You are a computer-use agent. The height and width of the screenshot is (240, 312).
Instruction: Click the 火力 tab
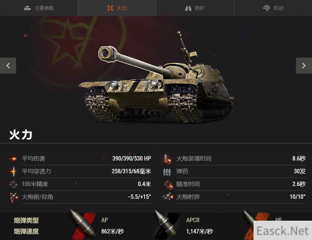click(117, 8)
